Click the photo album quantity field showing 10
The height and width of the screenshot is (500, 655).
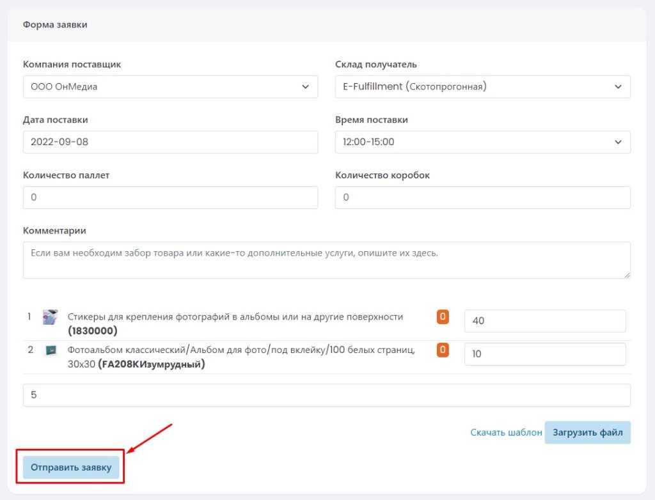coord(544,354)
